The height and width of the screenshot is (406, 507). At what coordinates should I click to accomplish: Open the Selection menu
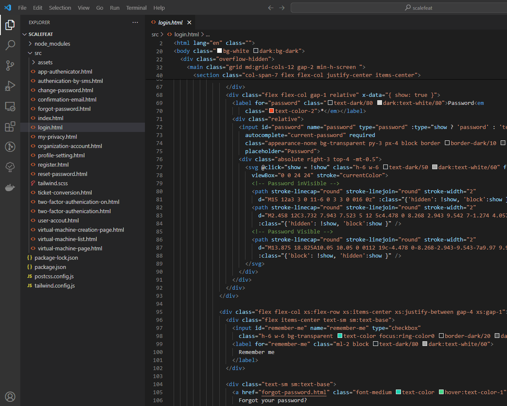[60, 8]
